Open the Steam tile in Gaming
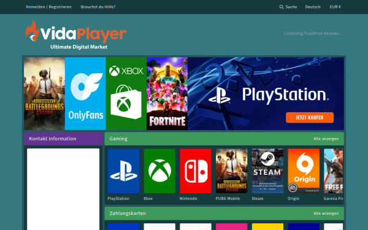Image resolution: width=368 pixels, height=230 pixels. coord(267,171)
